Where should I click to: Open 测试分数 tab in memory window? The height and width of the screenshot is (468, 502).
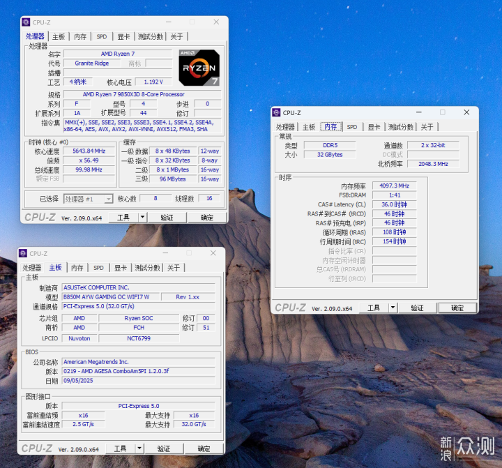click(x=400, y=127)
